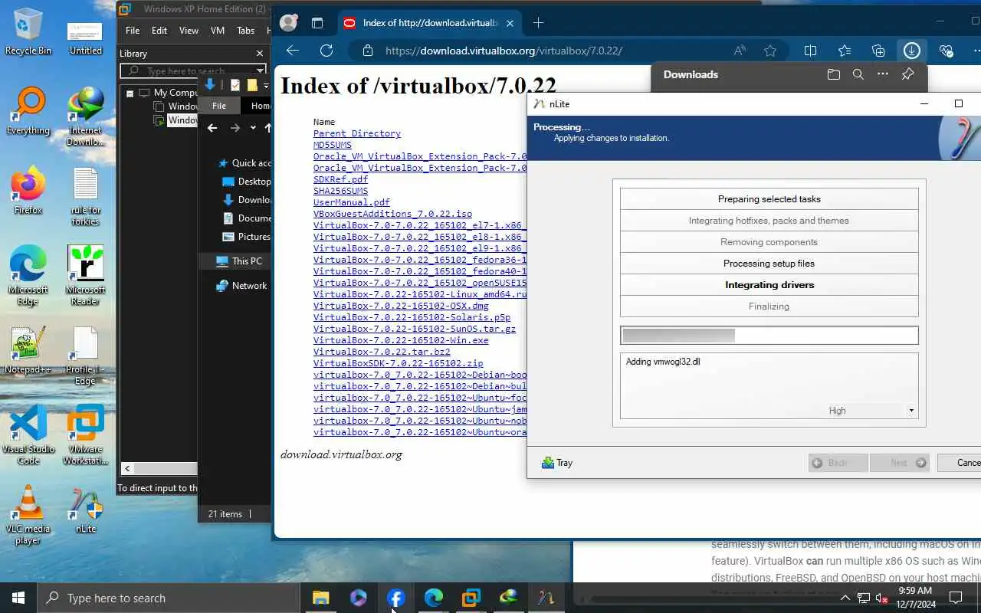The width and height of the screenshot is (981, 613).
Task: Open Edge tab actions menu icon
Action: pyautogui.click(x=317, y=23)
